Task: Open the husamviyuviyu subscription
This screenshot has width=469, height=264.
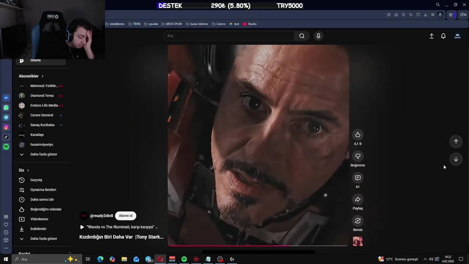Action: [x=41, y=144]
